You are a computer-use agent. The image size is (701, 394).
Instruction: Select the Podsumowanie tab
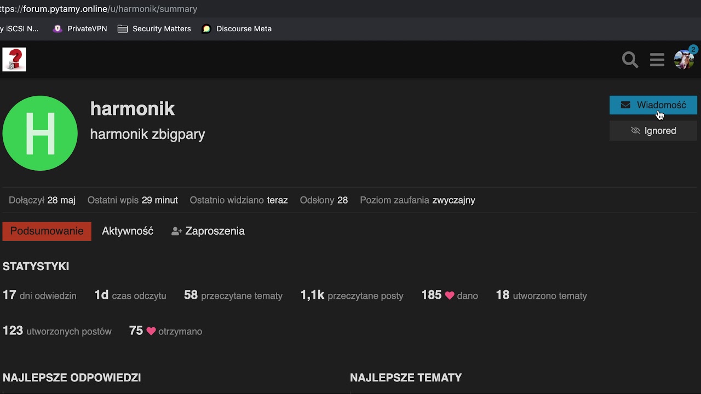47,231
